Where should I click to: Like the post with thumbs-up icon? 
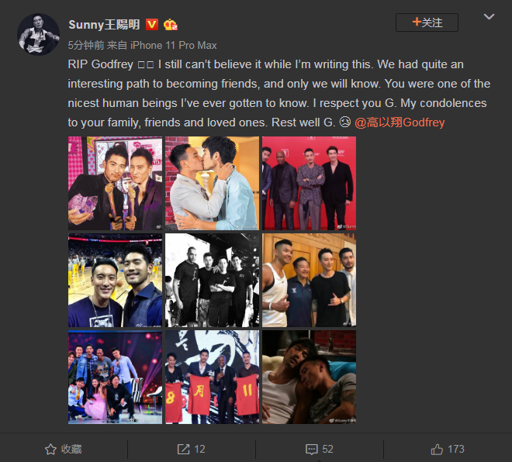[x=437, y=450]
